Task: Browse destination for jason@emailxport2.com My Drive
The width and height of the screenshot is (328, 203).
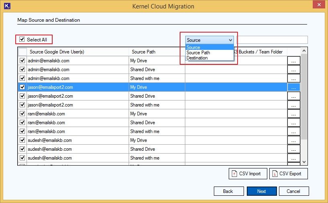Action: tap(294, 87)
